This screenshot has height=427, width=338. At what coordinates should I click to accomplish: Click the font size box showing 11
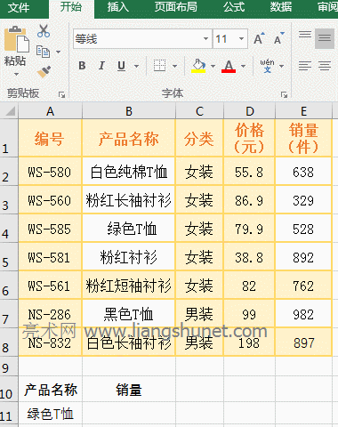(229, 39)
